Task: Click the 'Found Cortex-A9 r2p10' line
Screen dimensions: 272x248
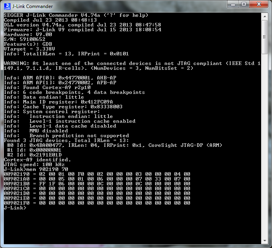Action: pos(47,87)
